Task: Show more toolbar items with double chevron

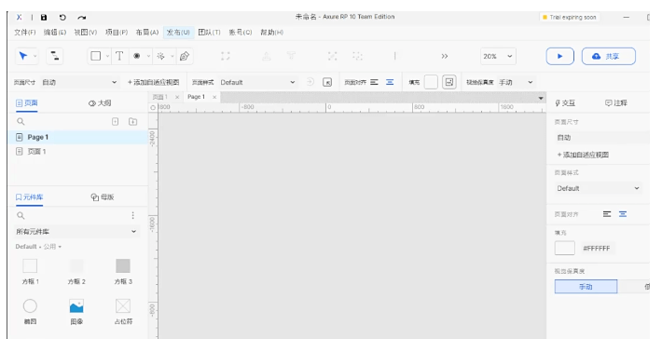Action: 444,56
